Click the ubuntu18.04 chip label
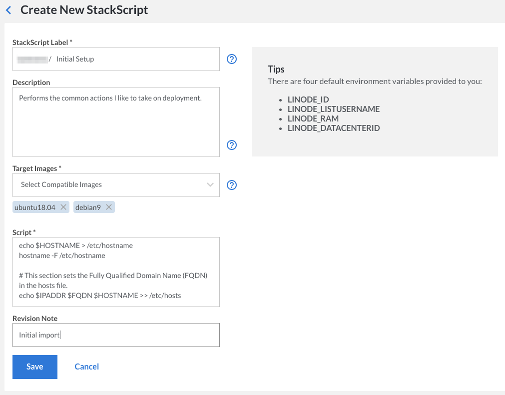The image size is (505, 395). (35, 207)
